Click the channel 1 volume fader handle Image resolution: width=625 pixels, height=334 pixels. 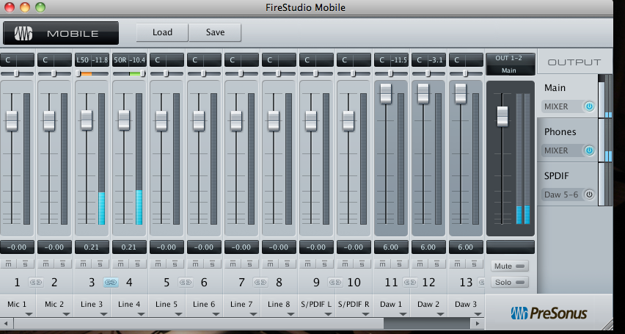coord(12,120)
